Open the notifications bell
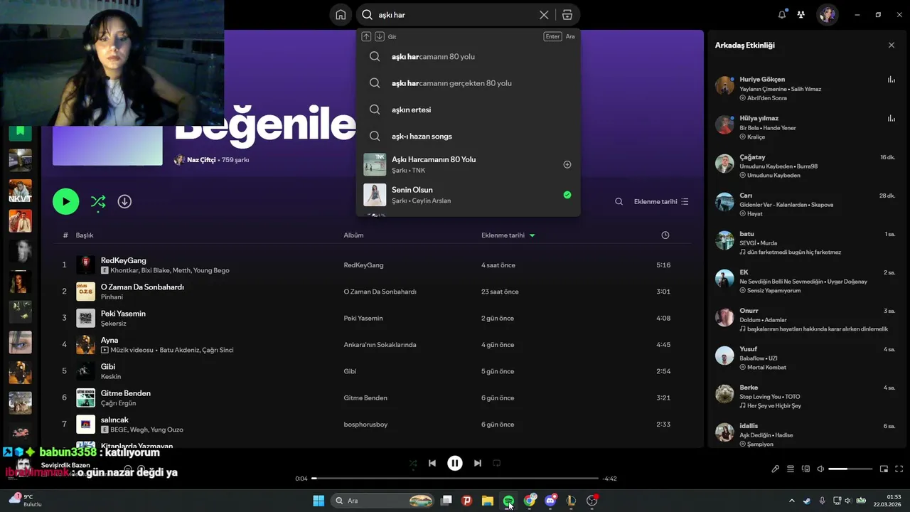Screen dimensions: 910x512 coord(782,14)
